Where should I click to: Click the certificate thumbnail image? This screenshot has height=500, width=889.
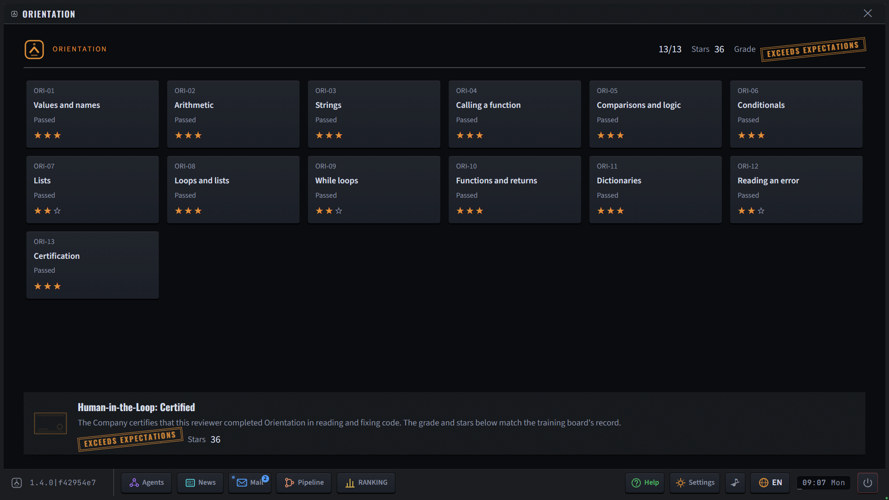click(50, 423)
